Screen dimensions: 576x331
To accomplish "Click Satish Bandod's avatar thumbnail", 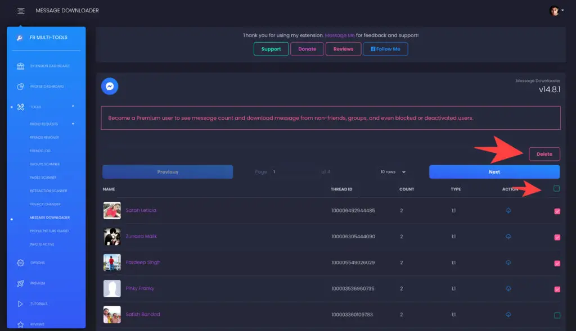I will [112, 315].
